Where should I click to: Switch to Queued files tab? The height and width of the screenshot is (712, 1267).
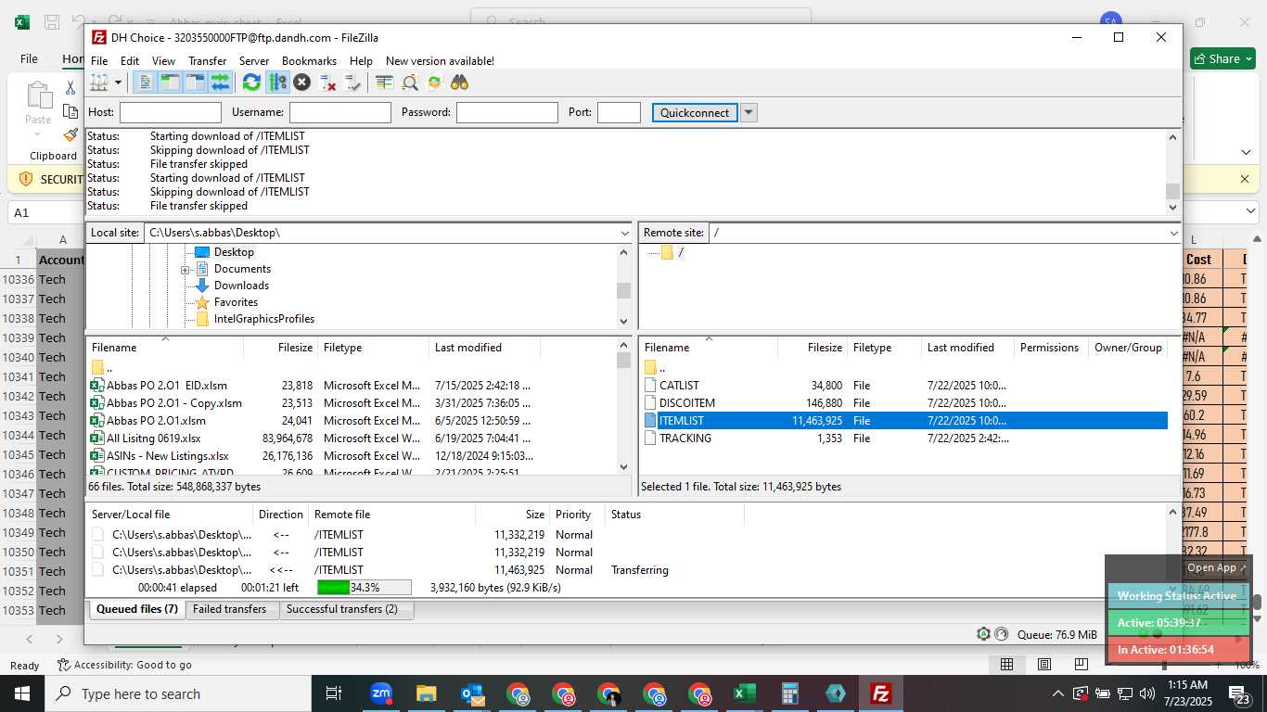click(x=136, y=609)
